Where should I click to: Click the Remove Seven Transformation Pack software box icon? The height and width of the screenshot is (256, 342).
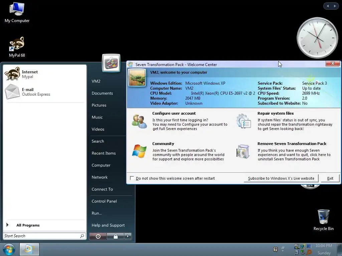243,151
